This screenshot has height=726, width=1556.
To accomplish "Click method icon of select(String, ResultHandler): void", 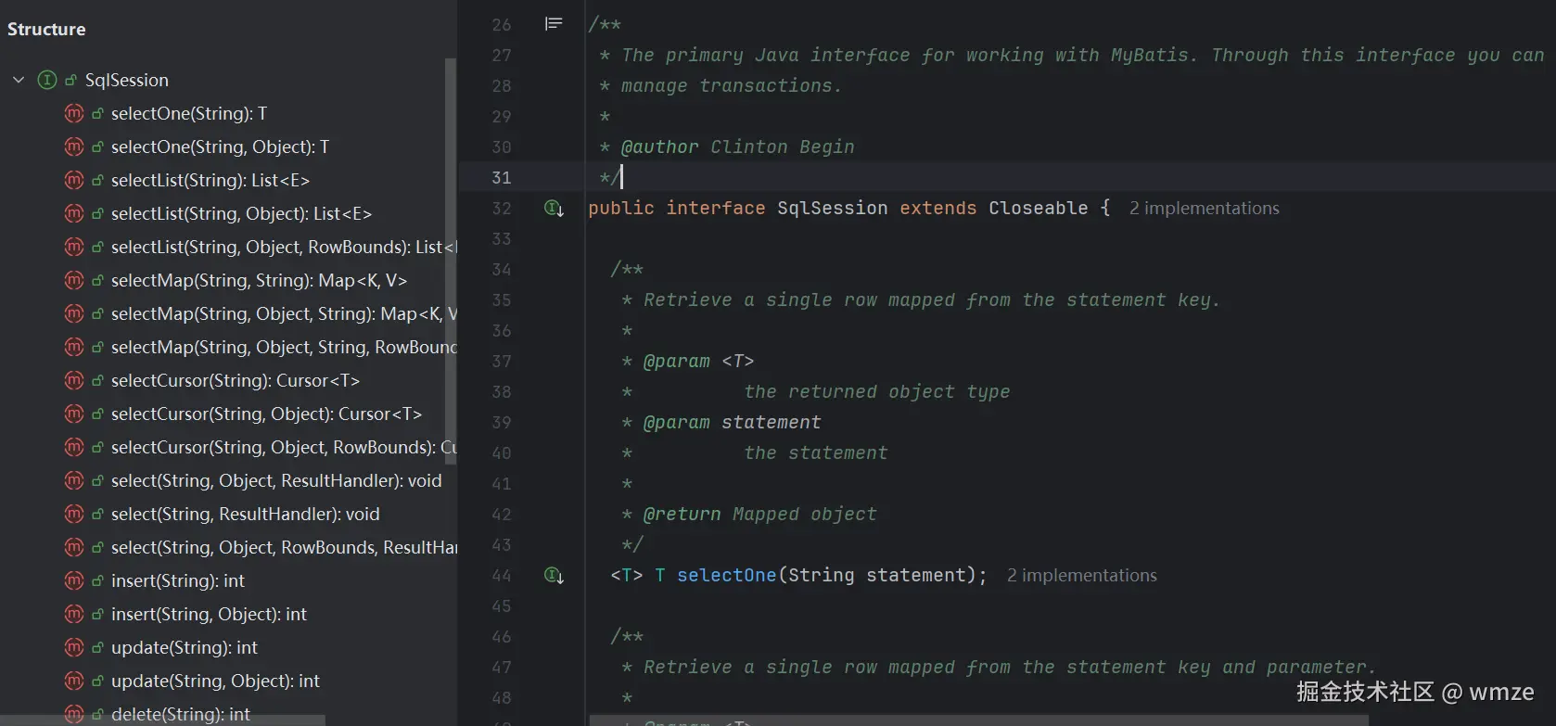I will point(74,514).
